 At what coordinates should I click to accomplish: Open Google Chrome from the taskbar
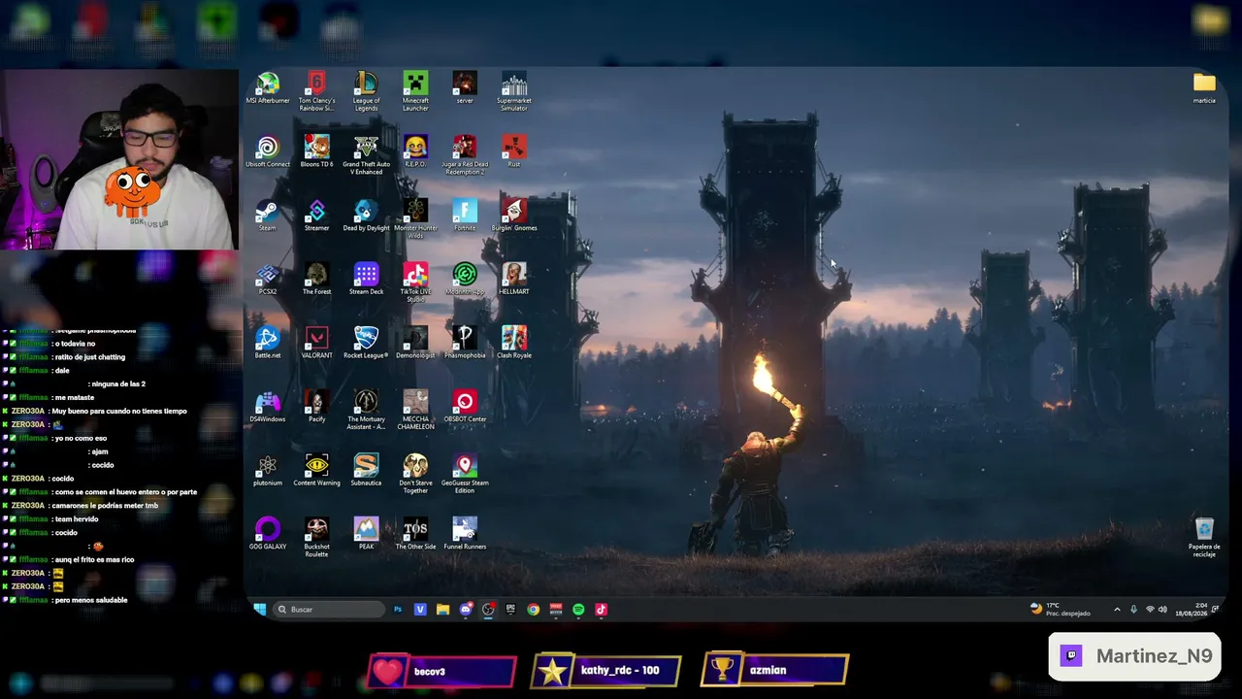point(534,610)
